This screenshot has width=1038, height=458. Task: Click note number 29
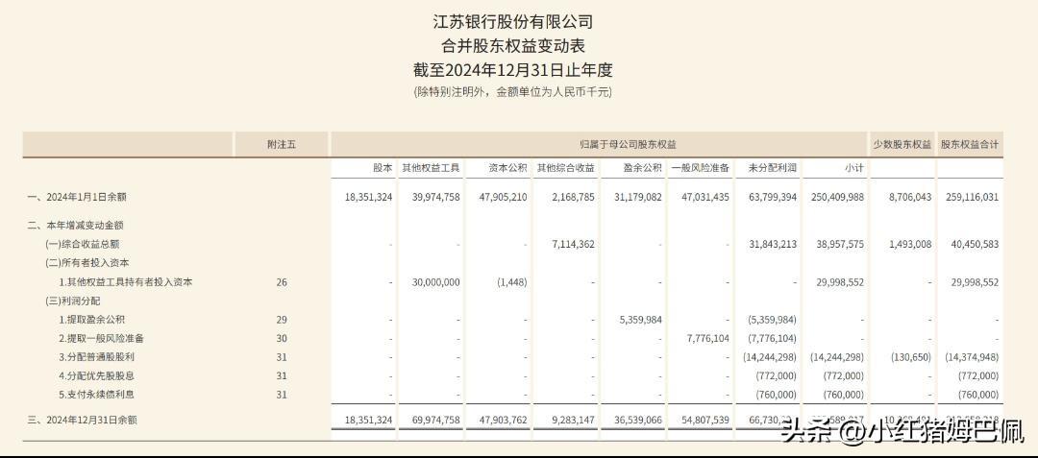click(x=282, y=320)
